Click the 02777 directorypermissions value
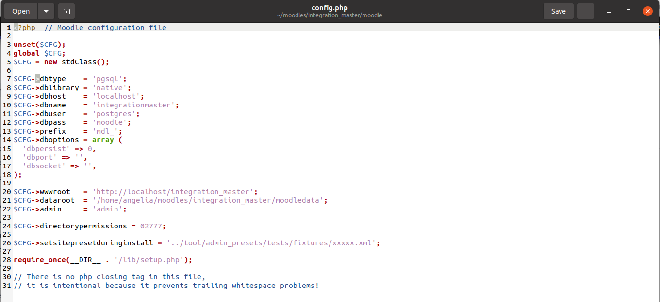This screenshot has width=660, height=302. pyautogui.click(x=151, y=226)
